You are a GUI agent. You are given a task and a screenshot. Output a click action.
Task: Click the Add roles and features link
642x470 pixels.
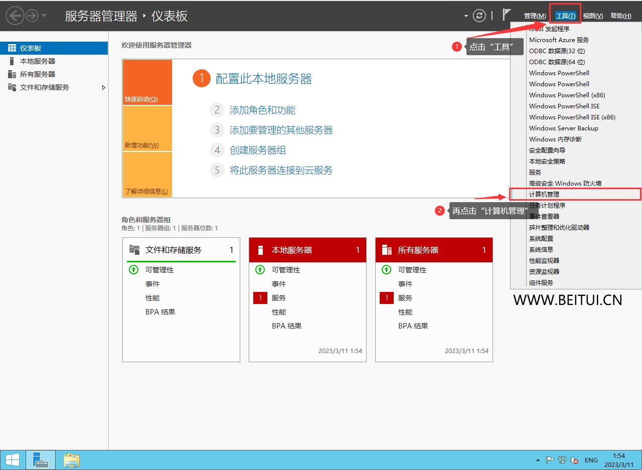[x=262, y=110]
